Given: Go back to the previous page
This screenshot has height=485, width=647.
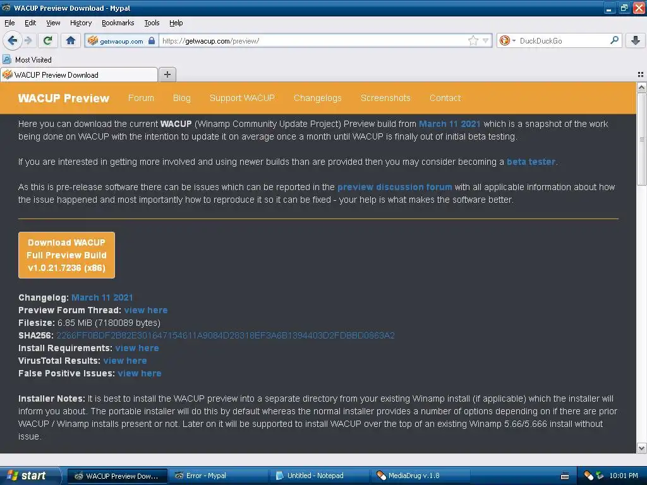Looking at the screenshot, I should pos(12,40).
